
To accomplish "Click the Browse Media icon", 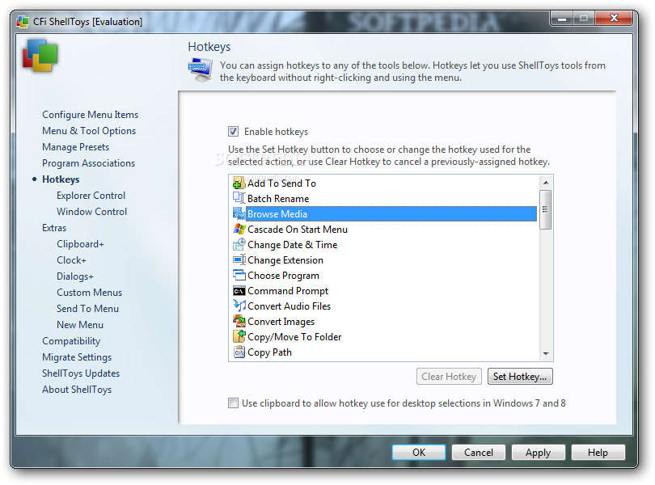I will pyautogui.click(x=239, y=214).
